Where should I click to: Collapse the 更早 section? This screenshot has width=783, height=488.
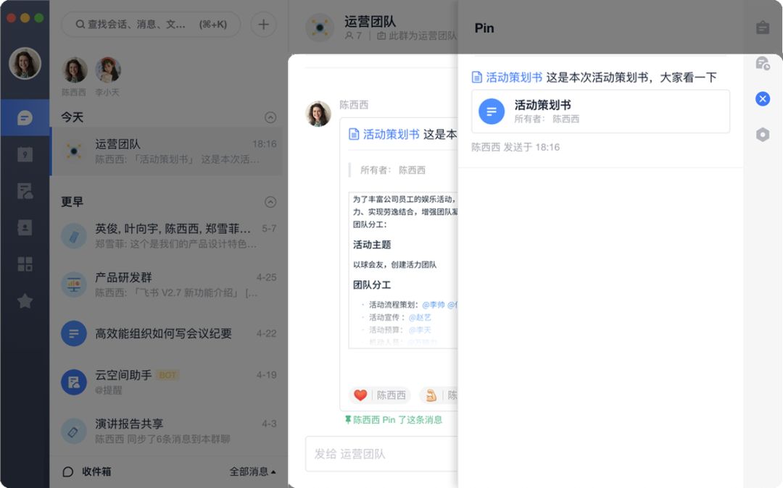coord(270,202)
